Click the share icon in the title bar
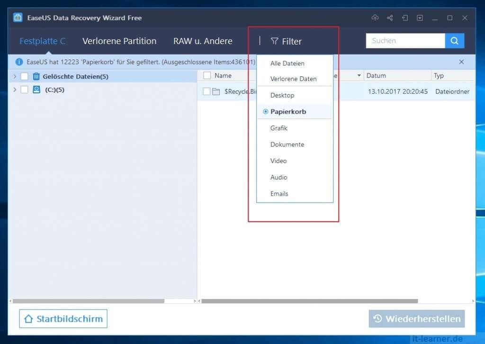Screen dimensions: 485x344 point(390,17)
